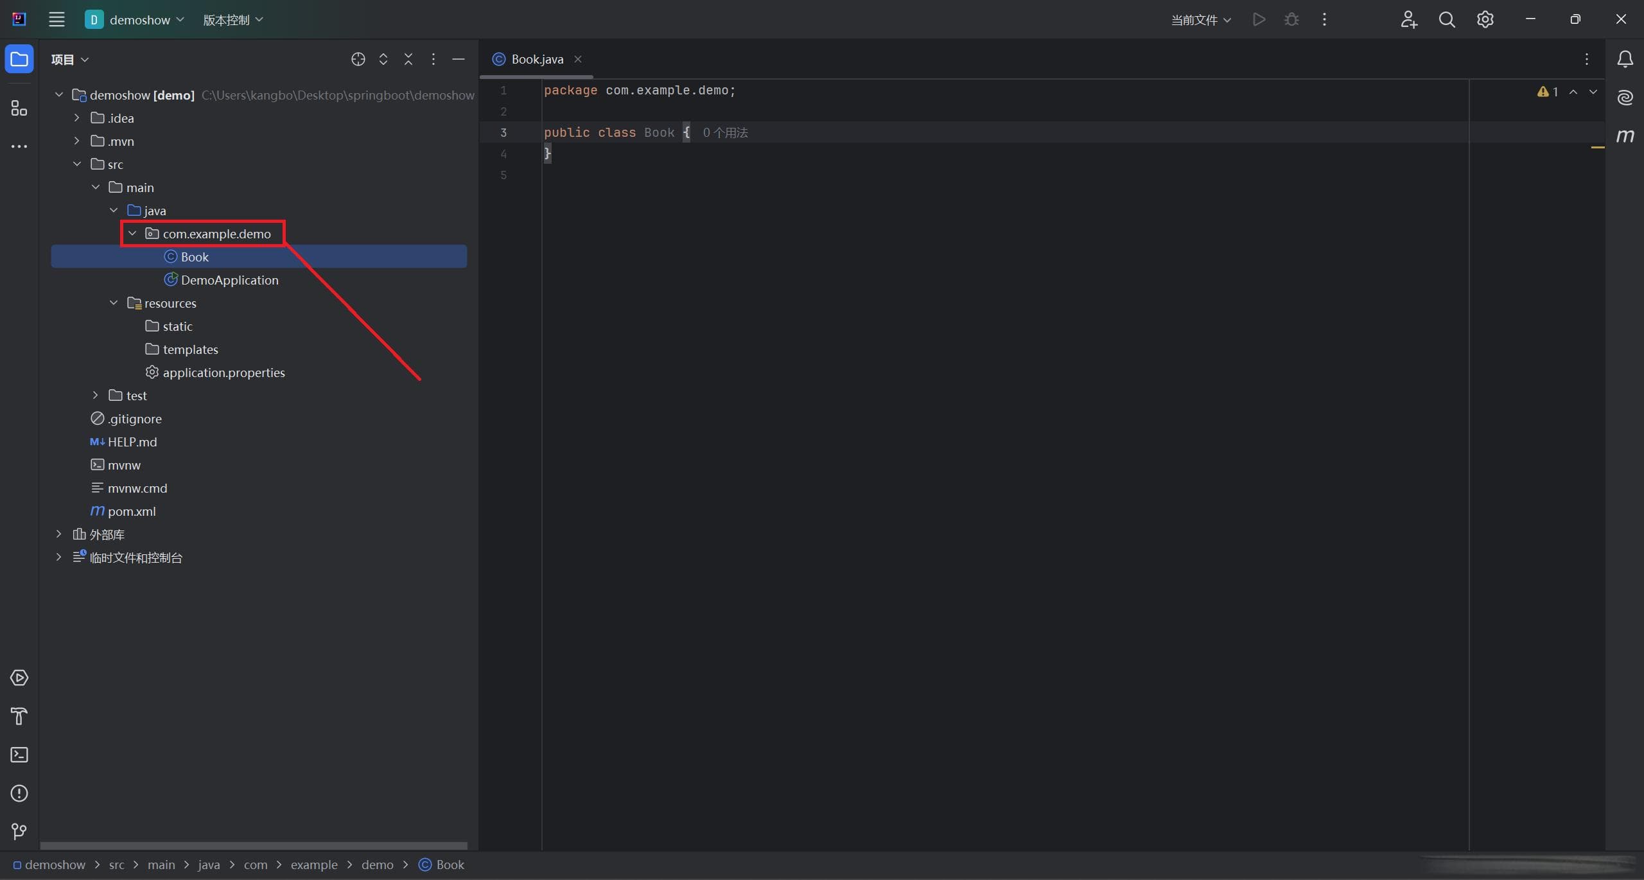Select DemoApplication class in tree
Screen dimensions: 1644x880
pyautogui.click(x=222, y=280)
